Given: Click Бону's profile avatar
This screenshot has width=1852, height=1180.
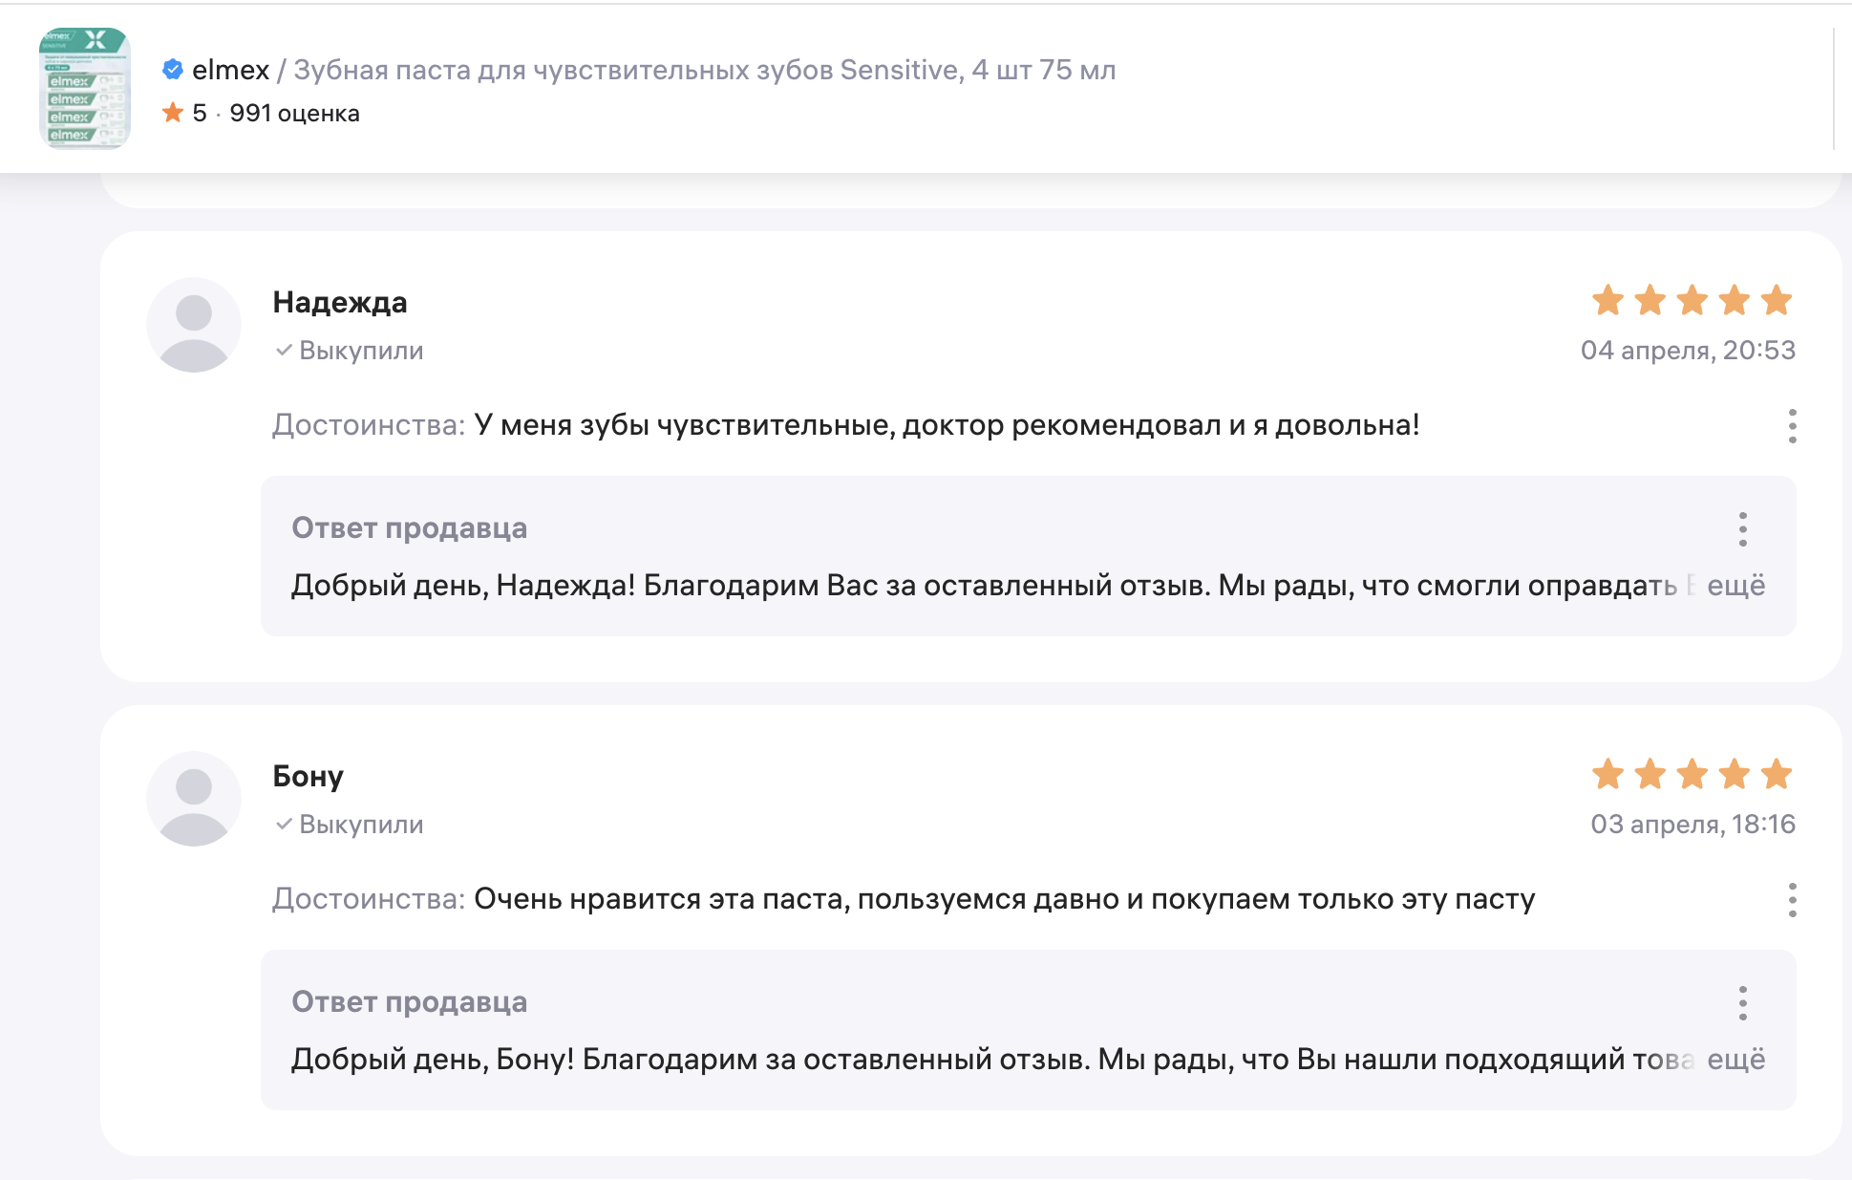Looking at the screenshot, I should coord(194,799).
